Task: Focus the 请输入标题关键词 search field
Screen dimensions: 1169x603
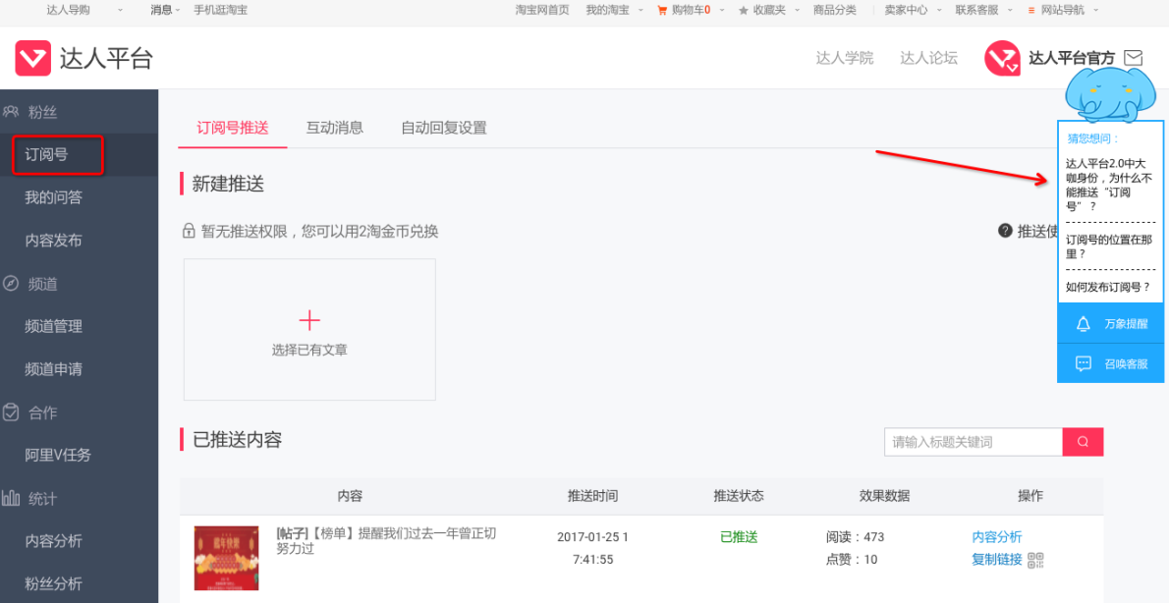Action: [973, 442]
